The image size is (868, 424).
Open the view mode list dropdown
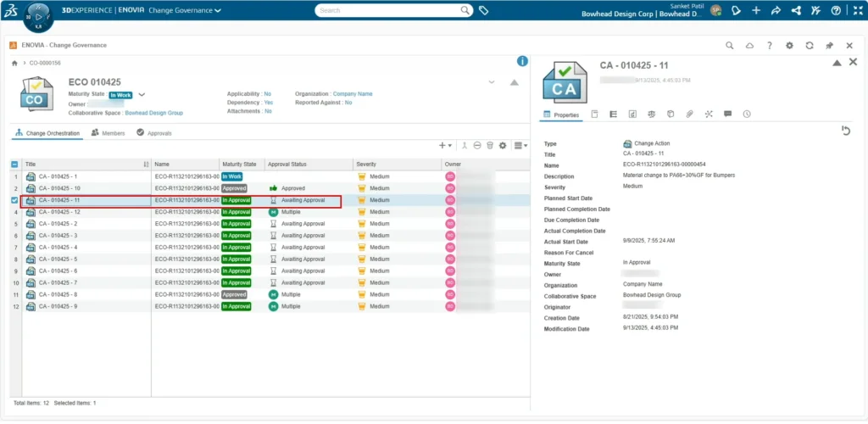click(520, 145)
